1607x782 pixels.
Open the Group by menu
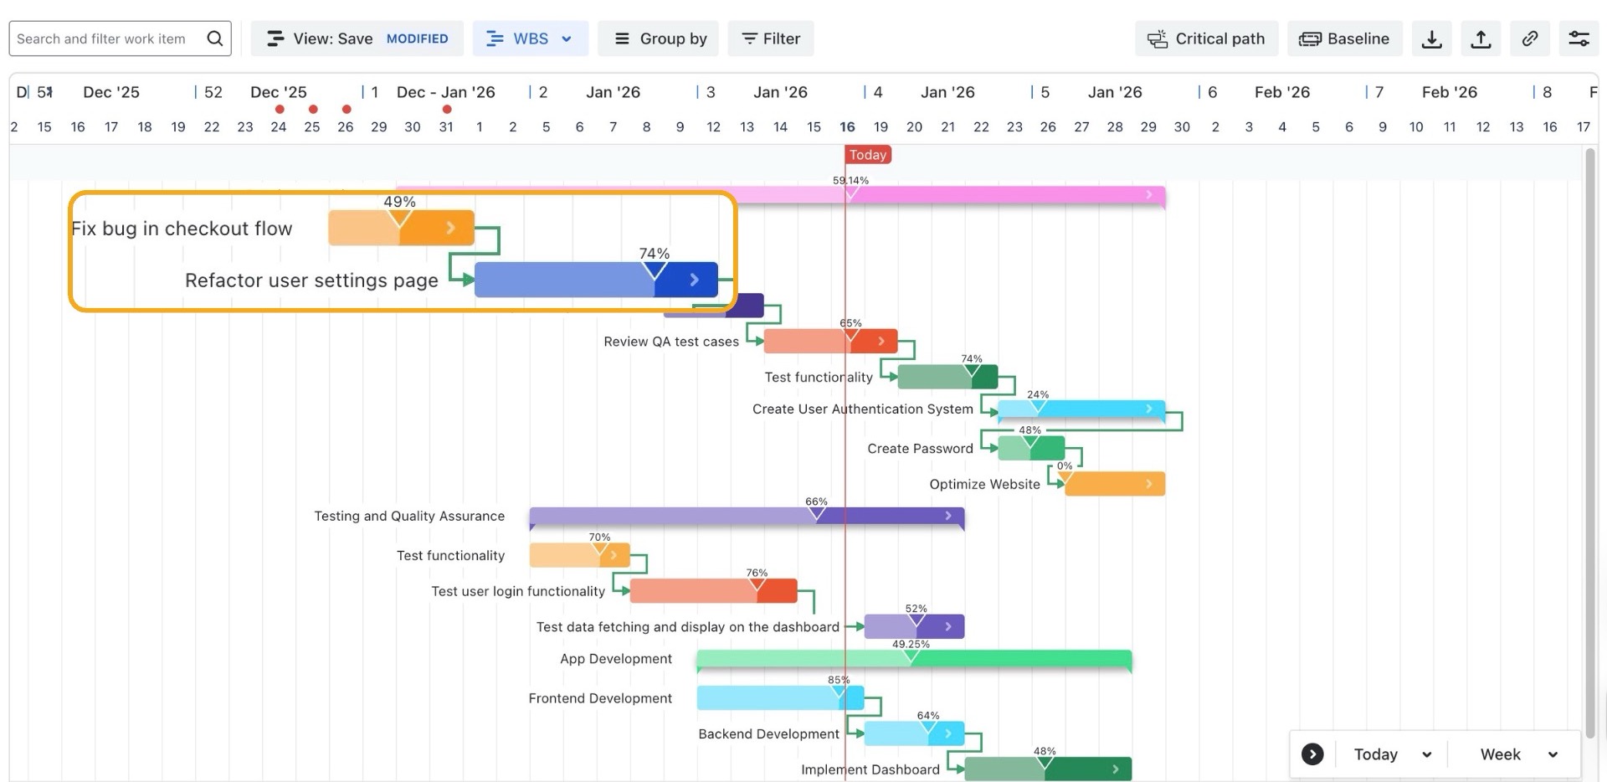point(658,39)
